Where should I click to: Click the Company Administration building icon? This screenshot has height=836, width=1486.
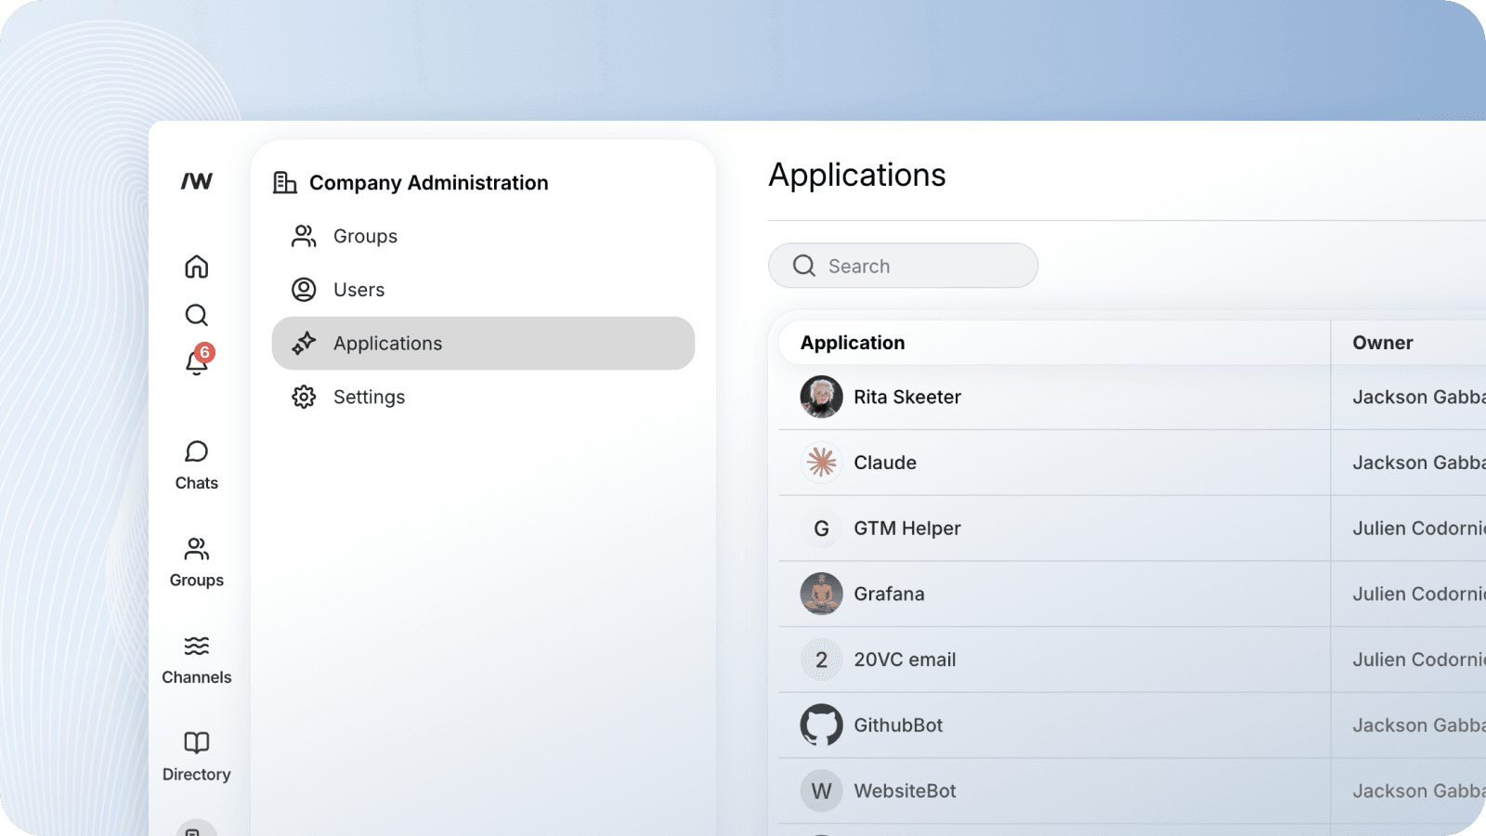[285, 182]
